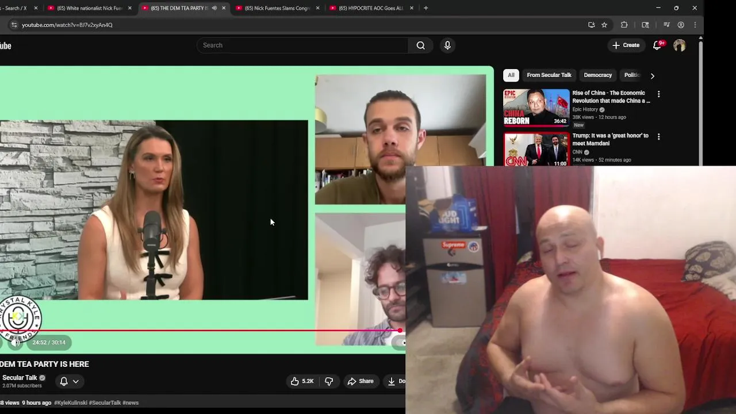
Task: Open the browser extensions puzzle icon
Action: coord(624,25)
